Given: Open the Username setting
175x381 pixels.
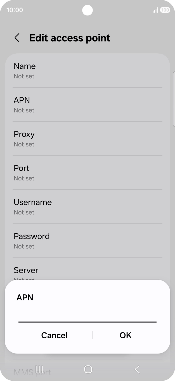Looking at the screenshot, I should 88,206.
